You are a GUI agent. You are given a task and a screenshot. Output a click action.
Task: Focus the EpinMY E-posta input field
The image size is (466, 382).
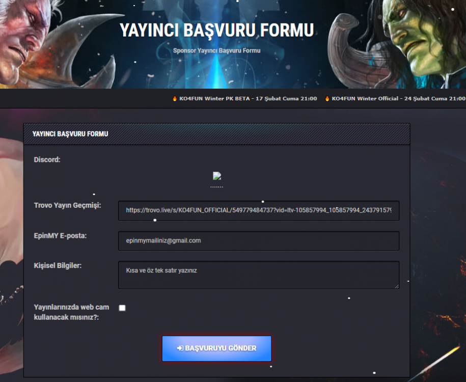259,241
